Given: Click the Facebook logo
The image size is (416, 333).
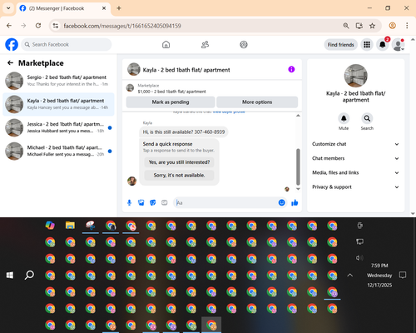Looking at the screenshot, I should (x=12, y=44).
